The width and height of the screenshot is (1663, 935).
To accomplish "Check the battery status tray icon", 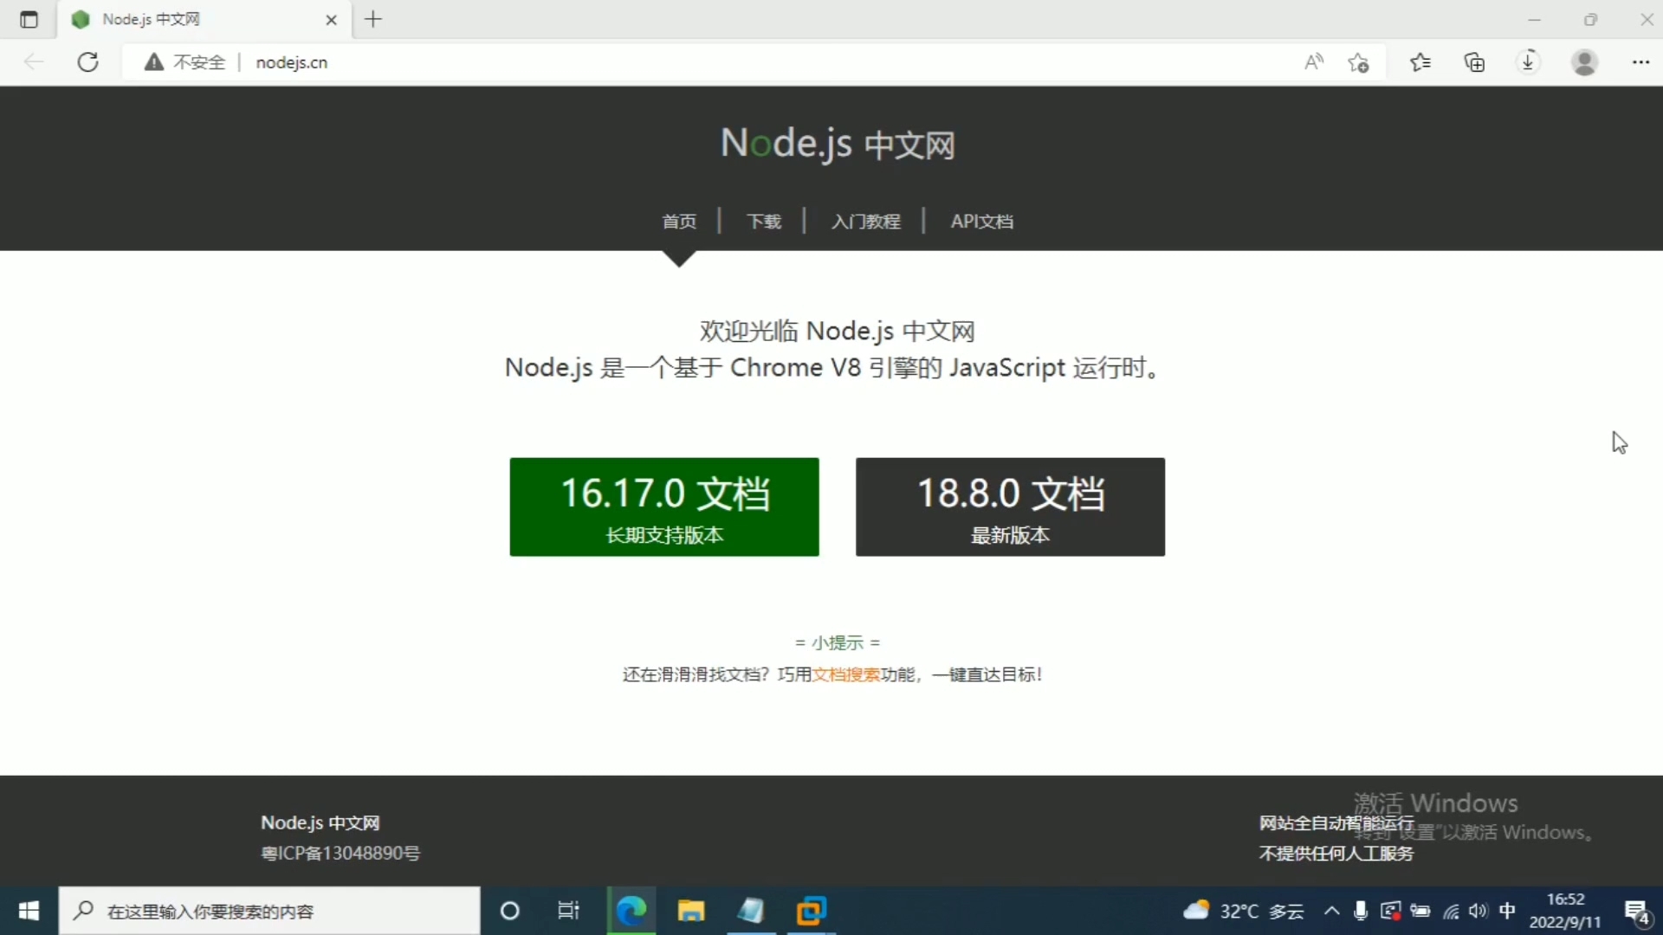I will tap(1420, 911).
